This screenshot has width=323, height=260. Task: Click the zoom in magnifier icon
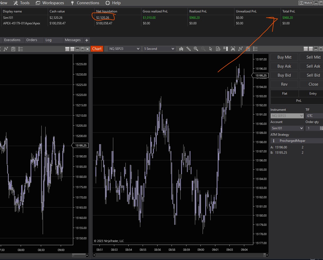(x=196, y=49)
